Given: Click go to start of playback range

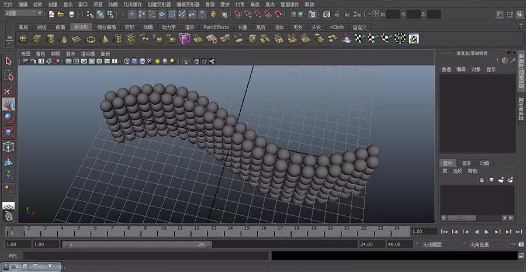Looking at the screenshot, I should tap(444, 232).
